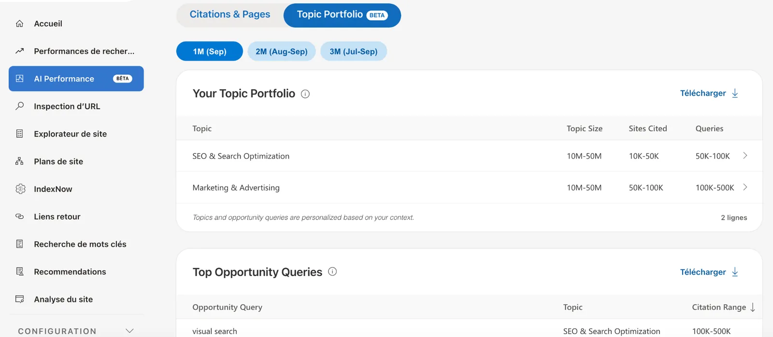The width and height of the screenshot is (773, 337).
Task: Click the 10K-50K Sites Cited value
Action: (x=644, y=156)
